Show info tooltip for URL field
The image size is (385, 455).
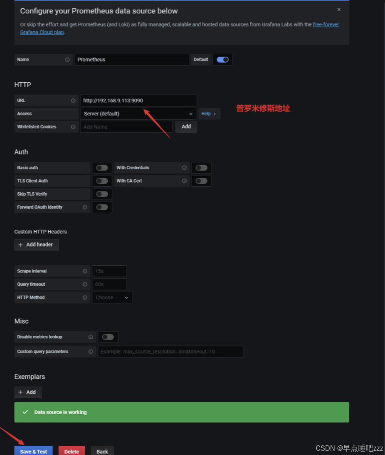click(73, 100)
